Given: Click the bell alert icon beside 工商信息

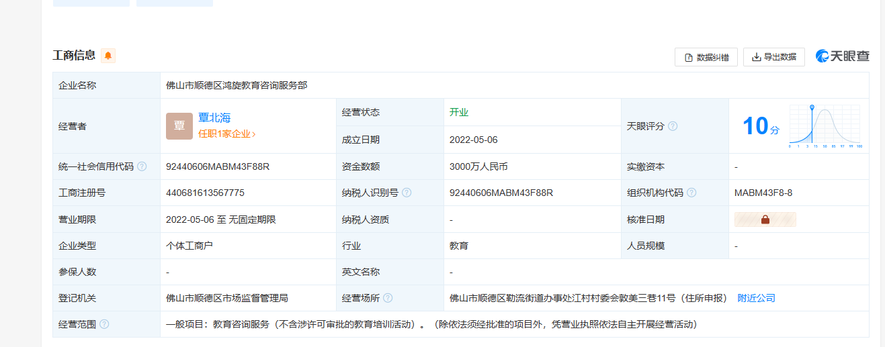Looking at the screenshot, I should [108, 56].
